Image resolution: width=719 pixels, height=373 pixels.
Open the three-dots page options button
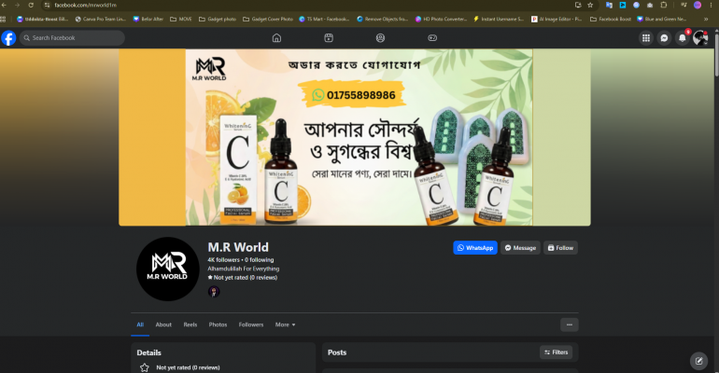click(569, 325)
